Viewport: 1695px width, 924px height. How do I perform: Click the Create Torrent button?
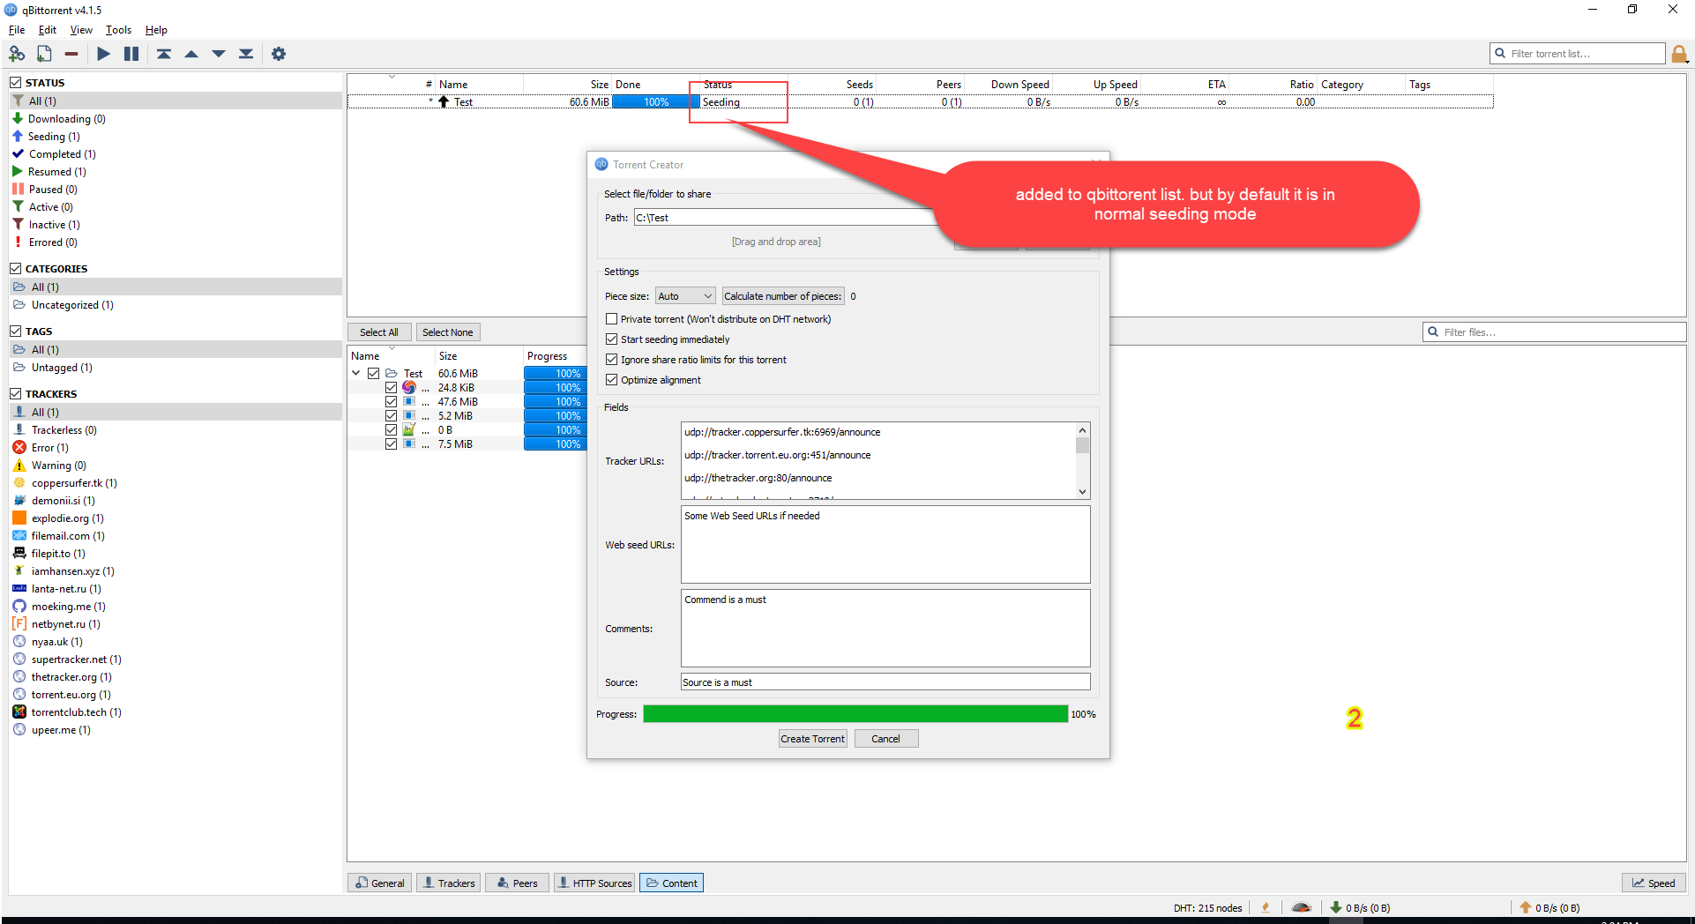(x=812, y=739)
